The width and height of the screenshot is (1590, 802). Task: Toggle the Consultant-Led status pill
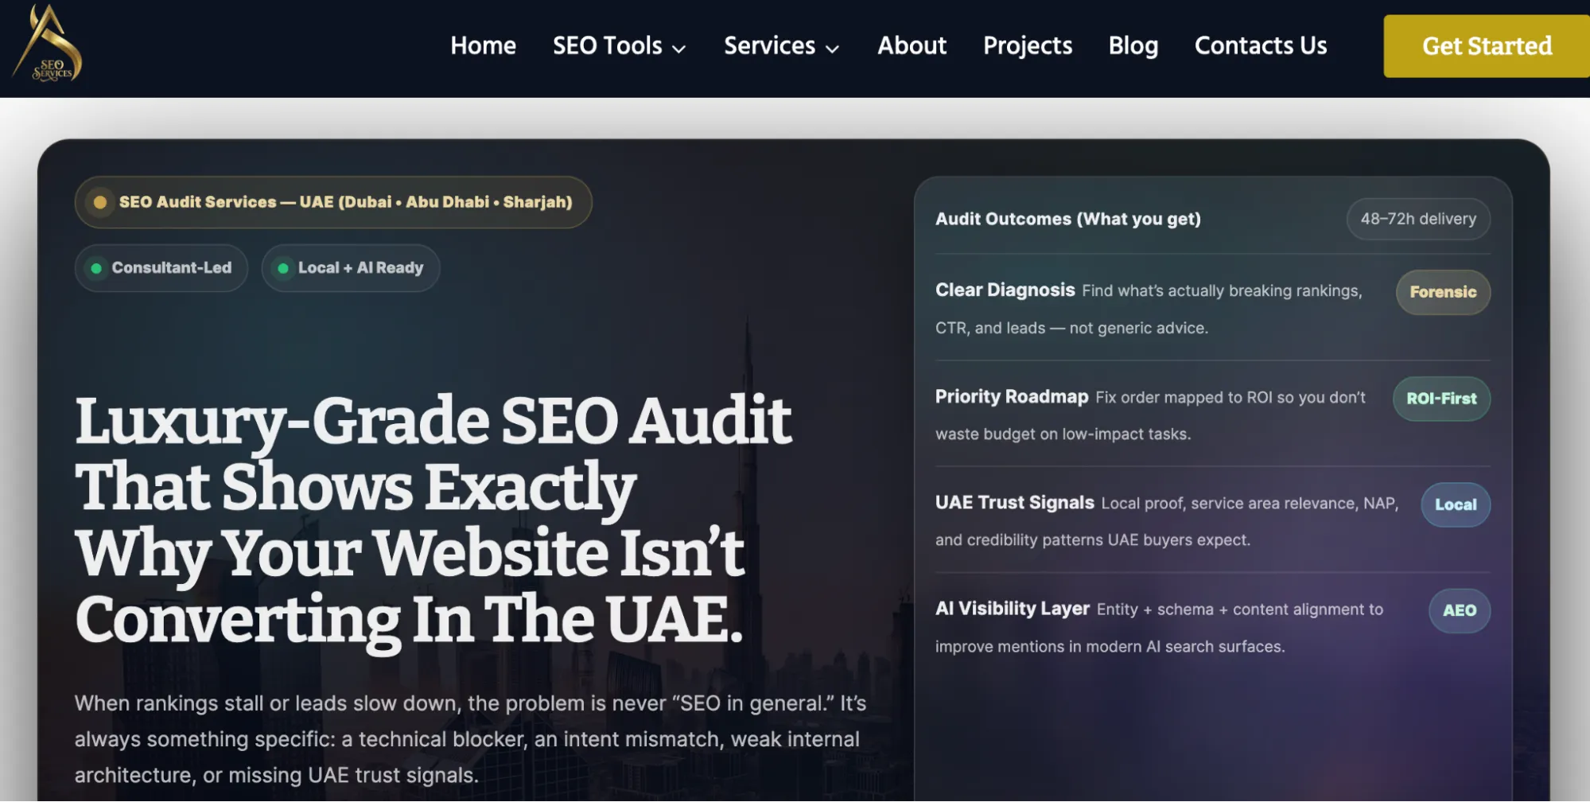point(161,267)
